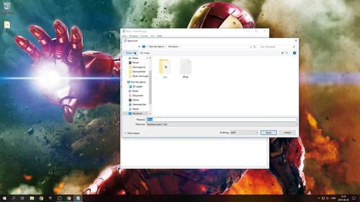Viewport: 360px width, 202px height.
Task: Click the view layout icon in the toolbar
Action: [282, 53]
